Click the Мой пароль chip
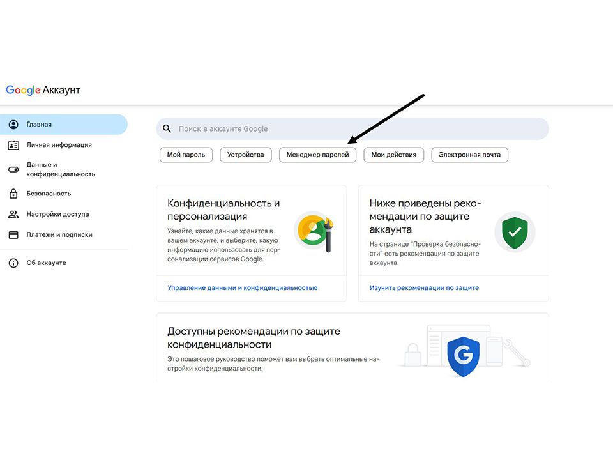The image size is (613, 460). [x=186, y=155]
